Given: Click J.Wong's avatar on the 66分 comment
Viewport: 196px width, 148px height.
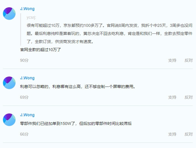Looking at the screenshot, I should click(x=9, y=120).
